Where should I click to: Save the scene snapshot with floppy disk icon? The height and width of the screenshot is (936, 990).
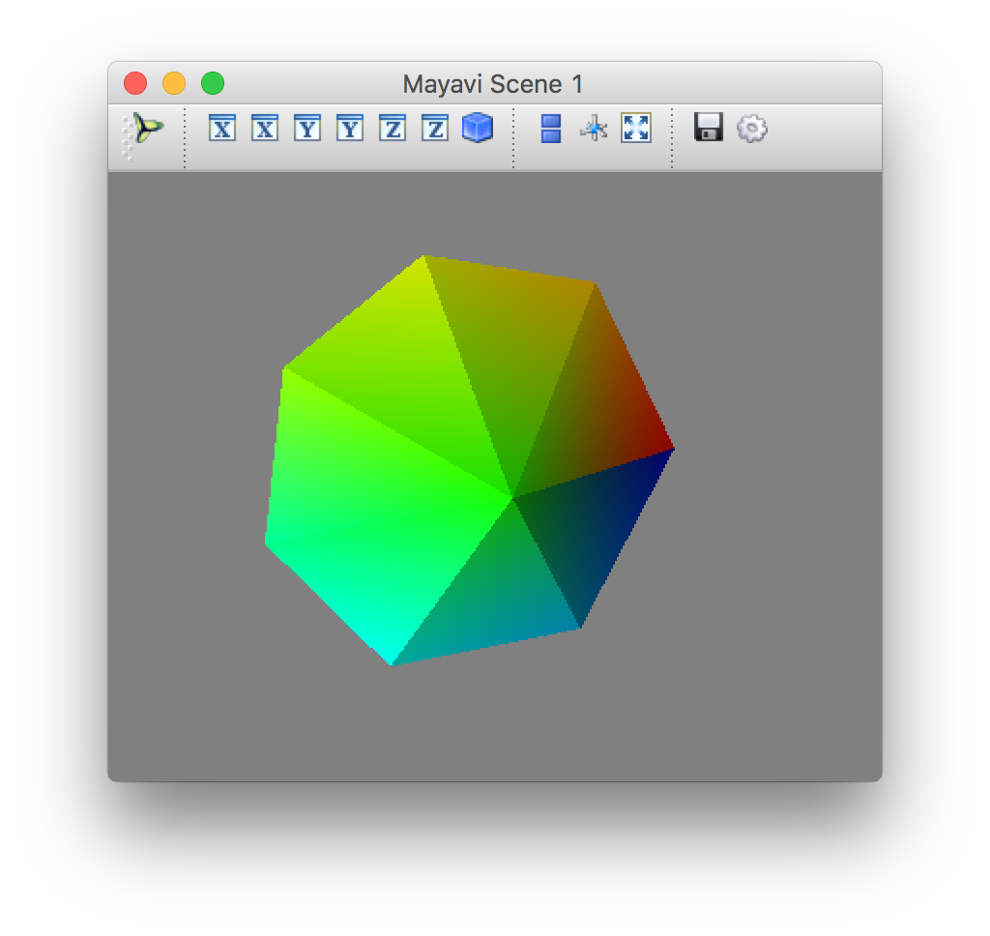pyautogui.click(x=709, y=127)
